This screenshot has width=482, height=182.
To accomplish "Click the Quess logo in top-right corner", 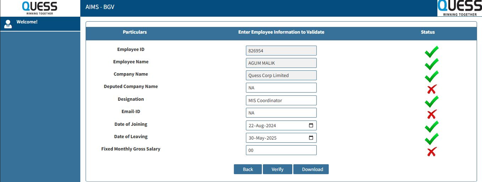I will [x=459, y=8].
